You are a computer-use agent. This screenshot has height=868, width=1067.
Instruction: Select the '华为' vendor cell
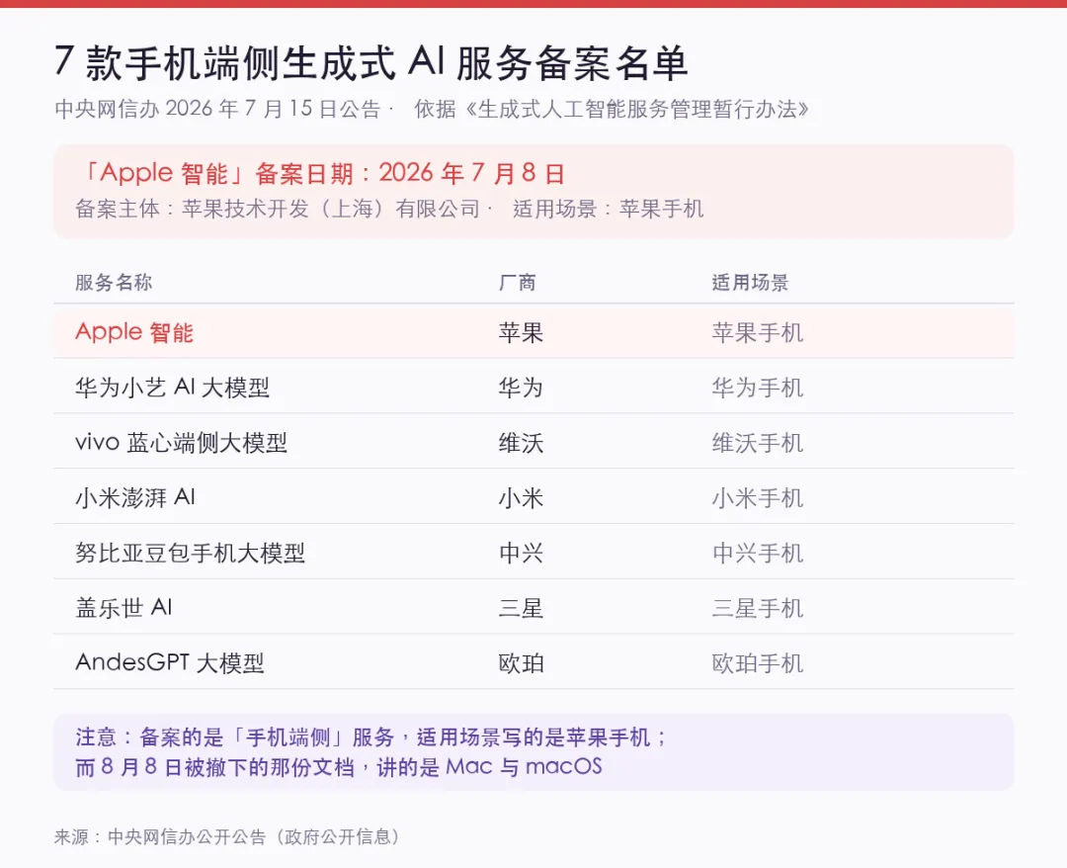(x=521, y=388)
